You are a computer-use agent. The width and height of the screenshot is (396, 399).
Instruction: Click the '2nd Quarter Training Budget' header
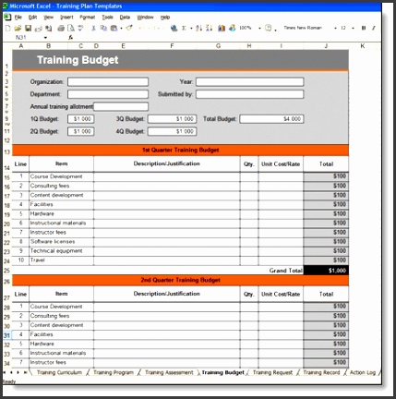coord(181,281)
